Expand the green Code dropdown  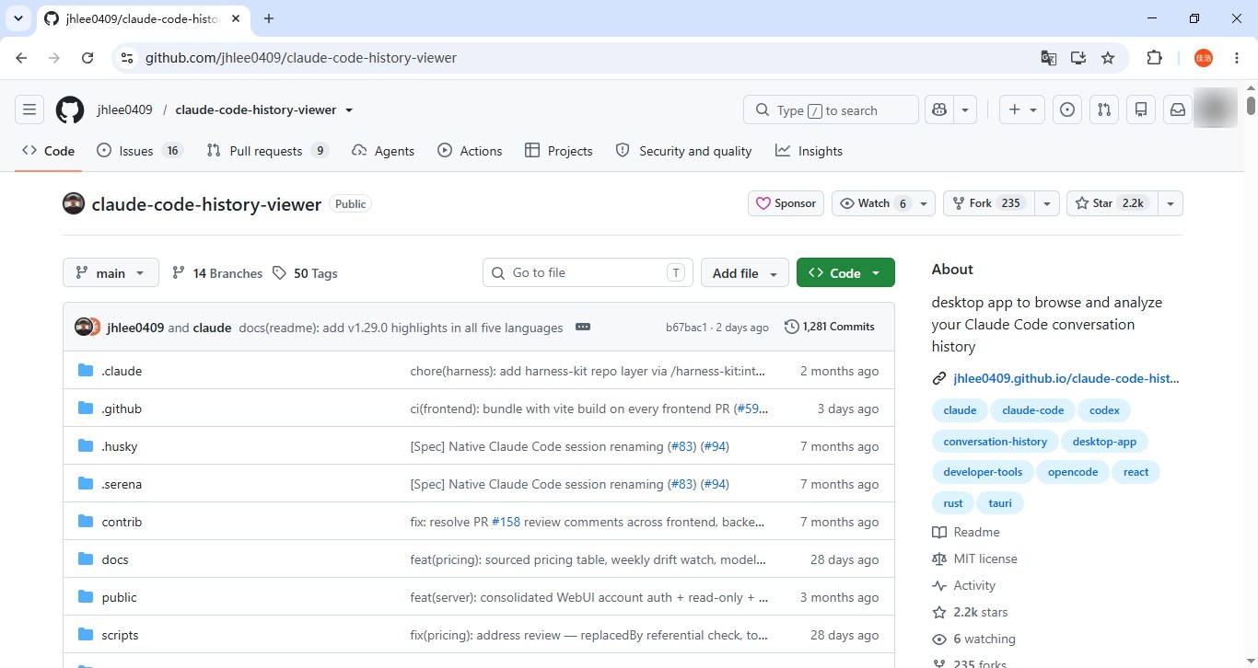(845, 273)
